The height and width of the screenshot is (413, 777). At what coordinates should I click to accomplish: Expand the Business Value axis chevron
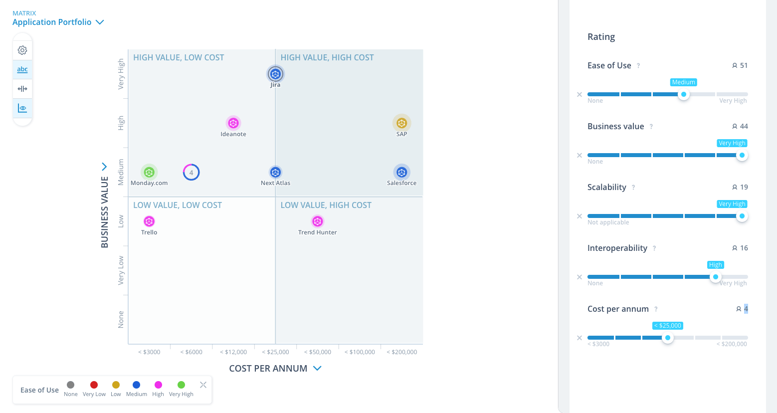pyautogui.click(x=104, y=167)
